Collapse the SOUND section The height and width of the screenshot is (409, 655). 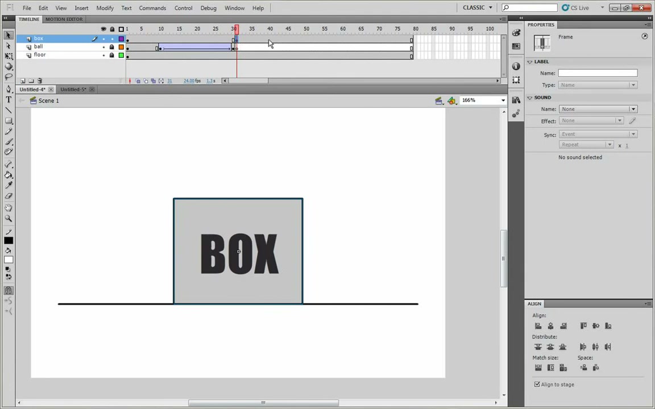pos(530,98)
